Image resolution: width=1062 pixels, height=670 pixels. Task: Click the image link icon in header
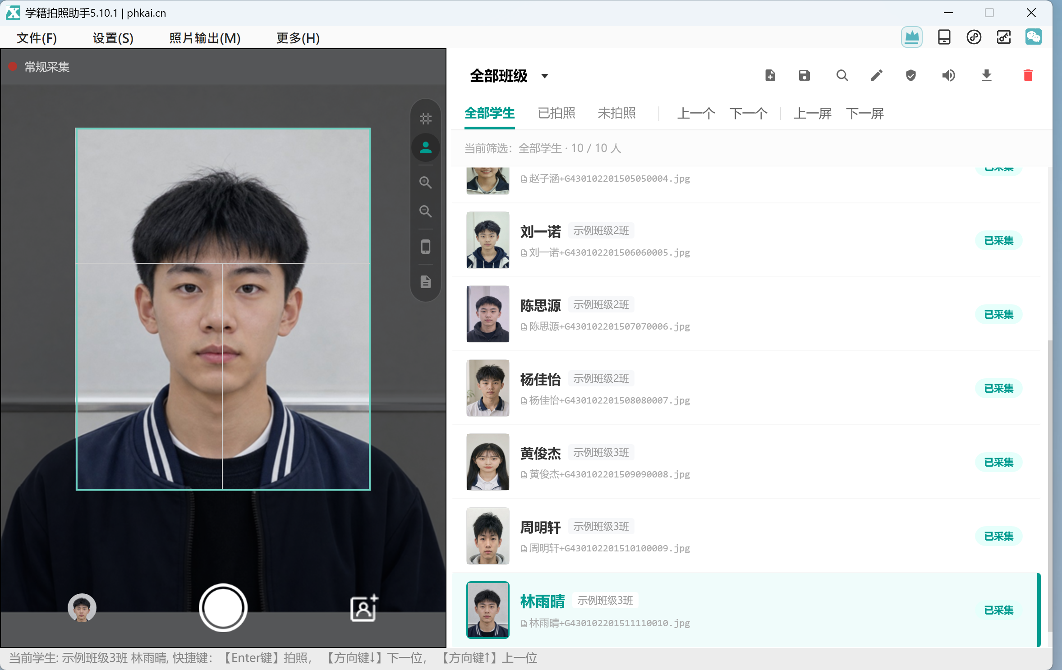tap(1003, 37)
